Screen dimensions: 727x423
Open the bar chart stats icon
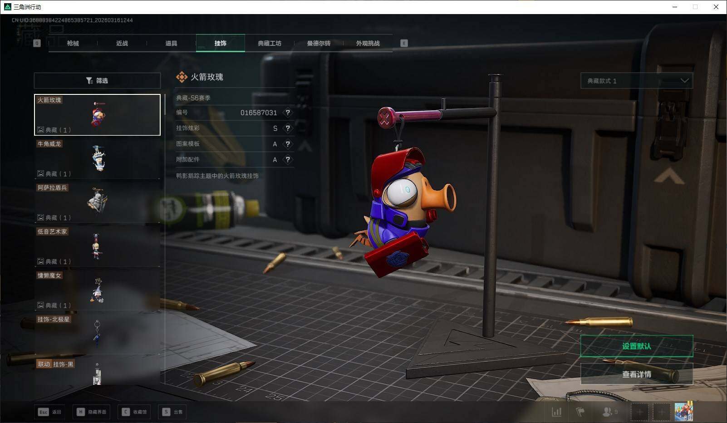click(556, 412)
